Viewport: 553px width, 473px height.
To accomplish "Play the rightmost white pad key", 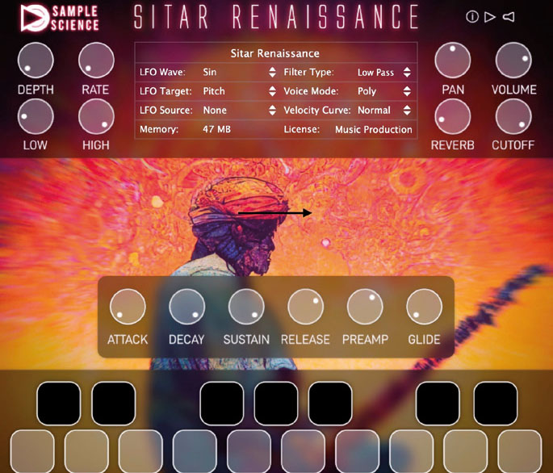I will (519, 451).
